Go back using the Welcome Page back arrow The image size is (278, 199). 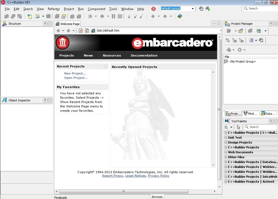point(58,31)
